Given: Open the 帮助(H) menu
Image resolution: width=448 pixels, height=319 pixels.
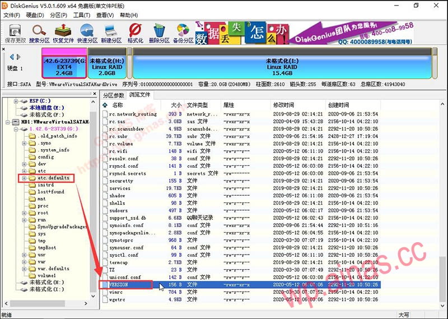Looking at the screenshot, I should click(x=129, y=15).
